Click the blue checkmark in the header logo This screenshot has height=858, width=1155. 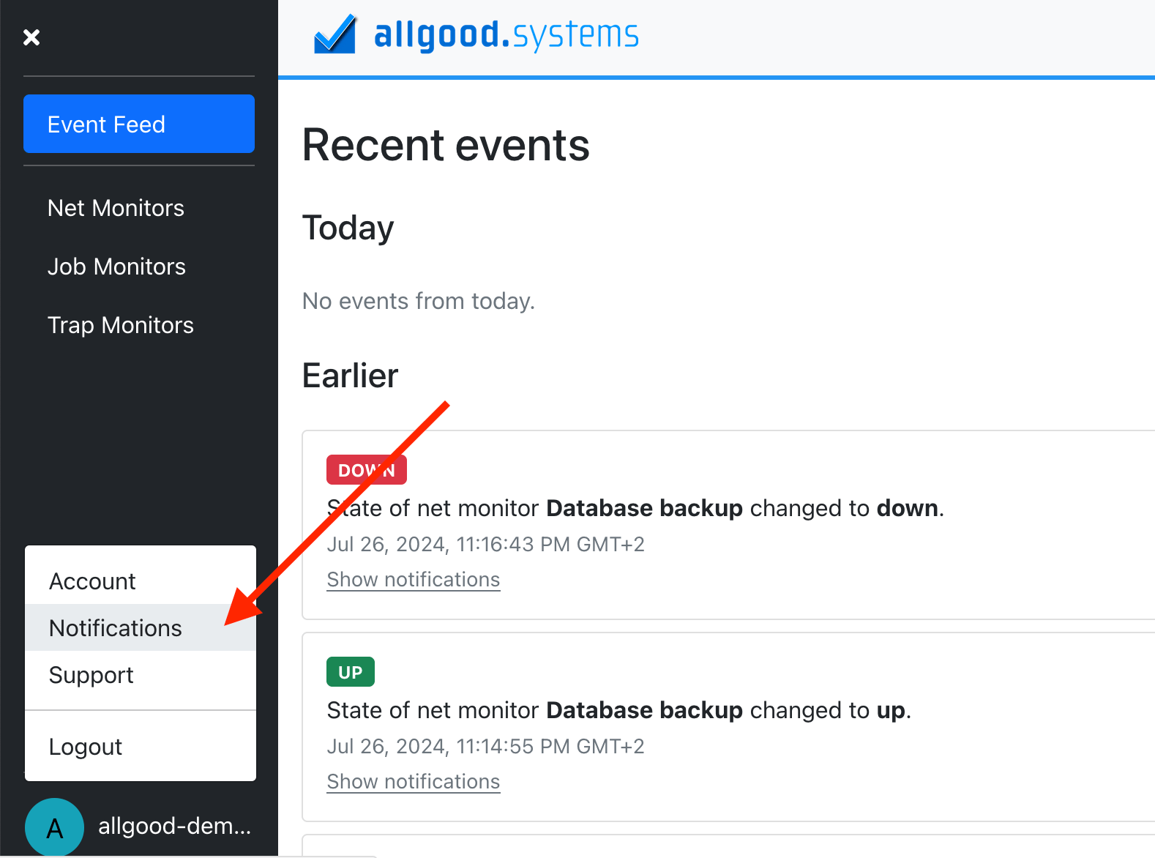click(x=334, y=34)
